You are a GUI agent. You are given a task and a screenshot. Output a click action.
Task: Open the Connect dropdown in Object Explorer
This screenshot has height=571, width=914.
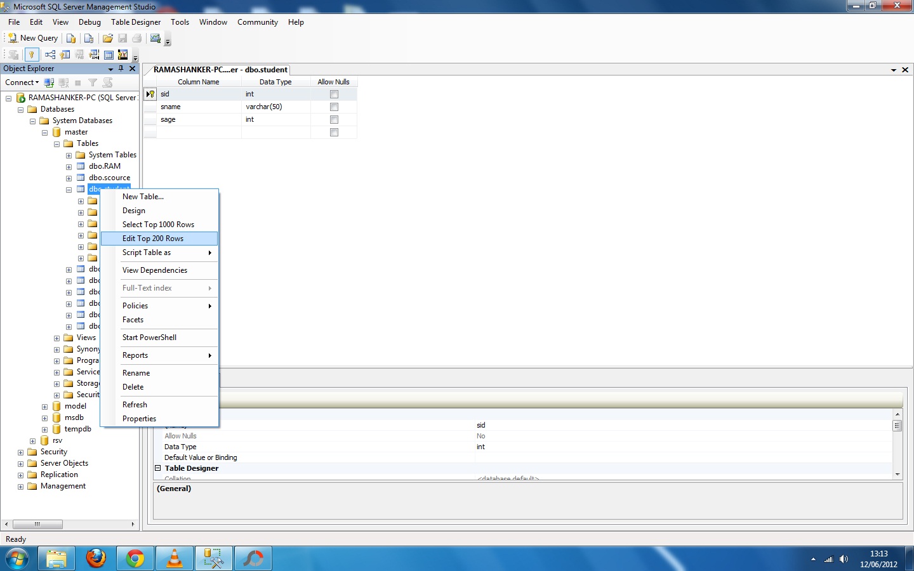coord(22,82)
